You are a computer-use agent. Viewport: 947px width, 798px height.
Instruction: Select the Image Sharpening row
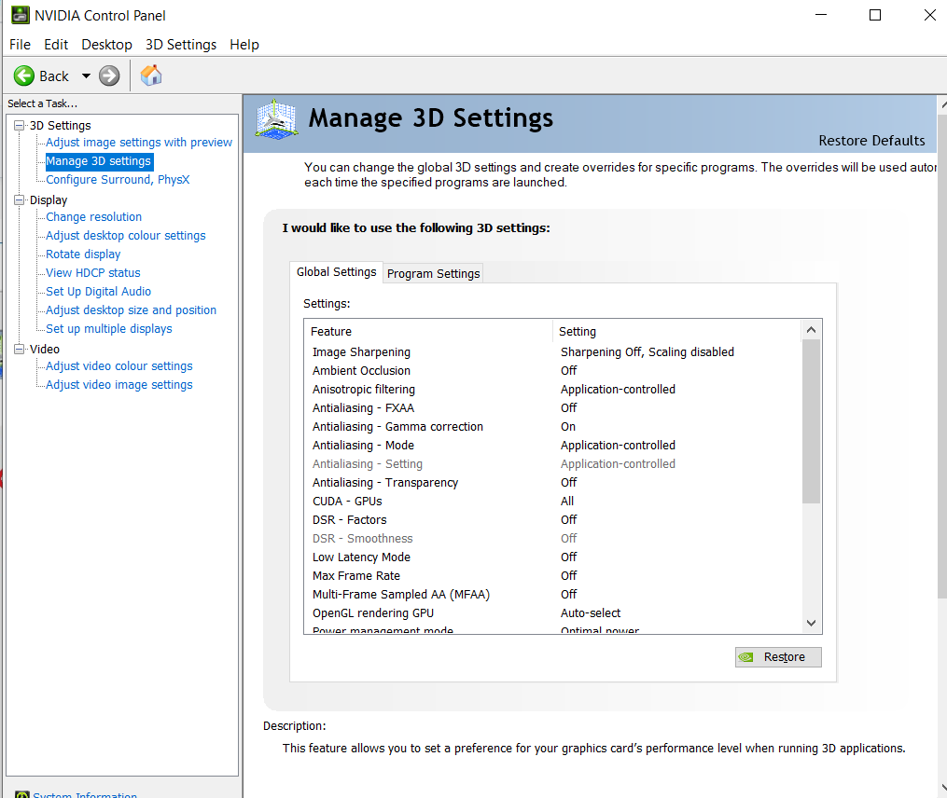pyautogui.click(x=552, y=351)
